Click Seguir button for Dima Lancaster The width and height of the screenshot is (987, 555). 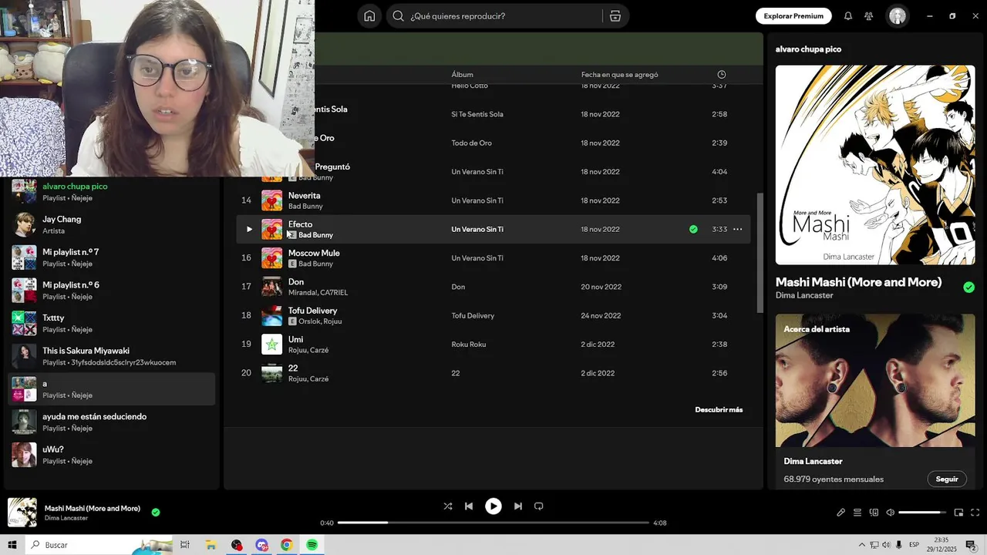(x=947, y=479)
